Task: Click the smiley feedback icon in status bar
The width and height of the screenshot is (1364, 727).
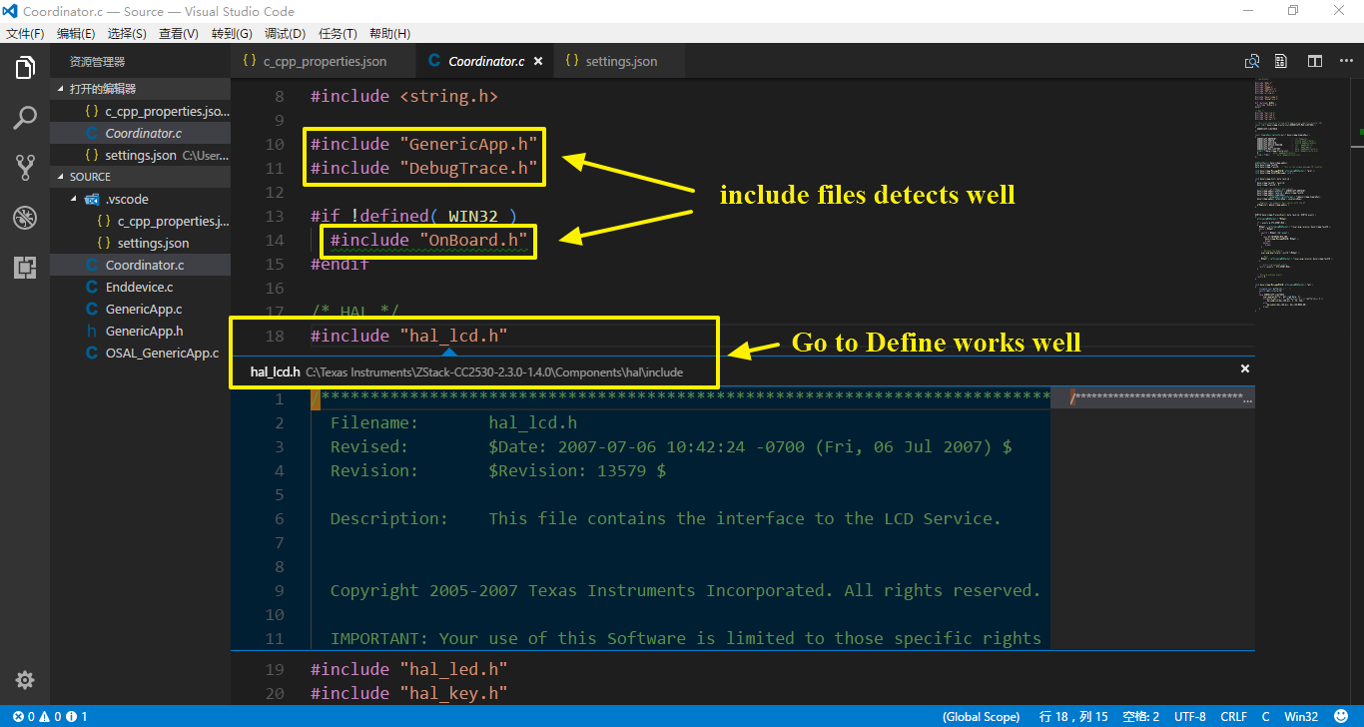Action: pyautogui.click(x=1342, y=716)
